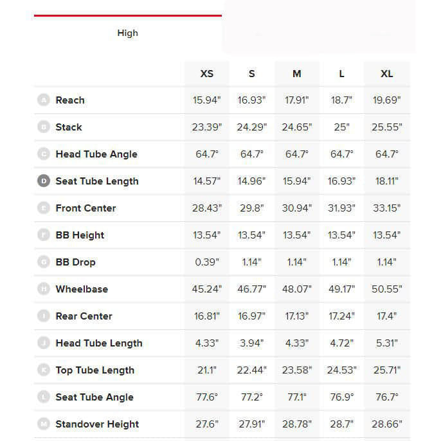Image resolution: width=441 pixels, height=441 pixels.
Task: Switch to the High geometry tab
Action: [x=127, y=33]
